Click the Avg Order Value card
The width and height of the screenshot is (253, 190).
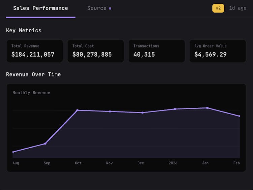218,51
